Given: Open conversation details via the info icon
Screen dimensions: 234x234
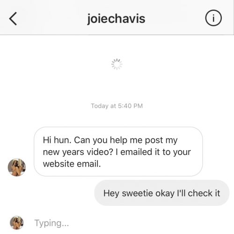Looking at the screenshot, I should point(213,18).
